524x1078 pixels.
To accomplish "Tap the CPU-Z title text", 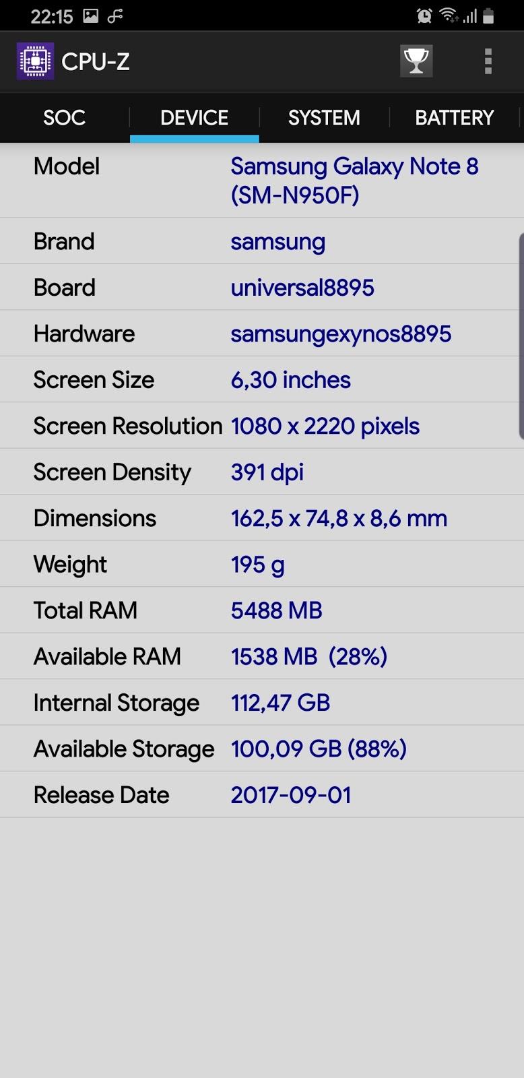I will (x=95, y=62).
